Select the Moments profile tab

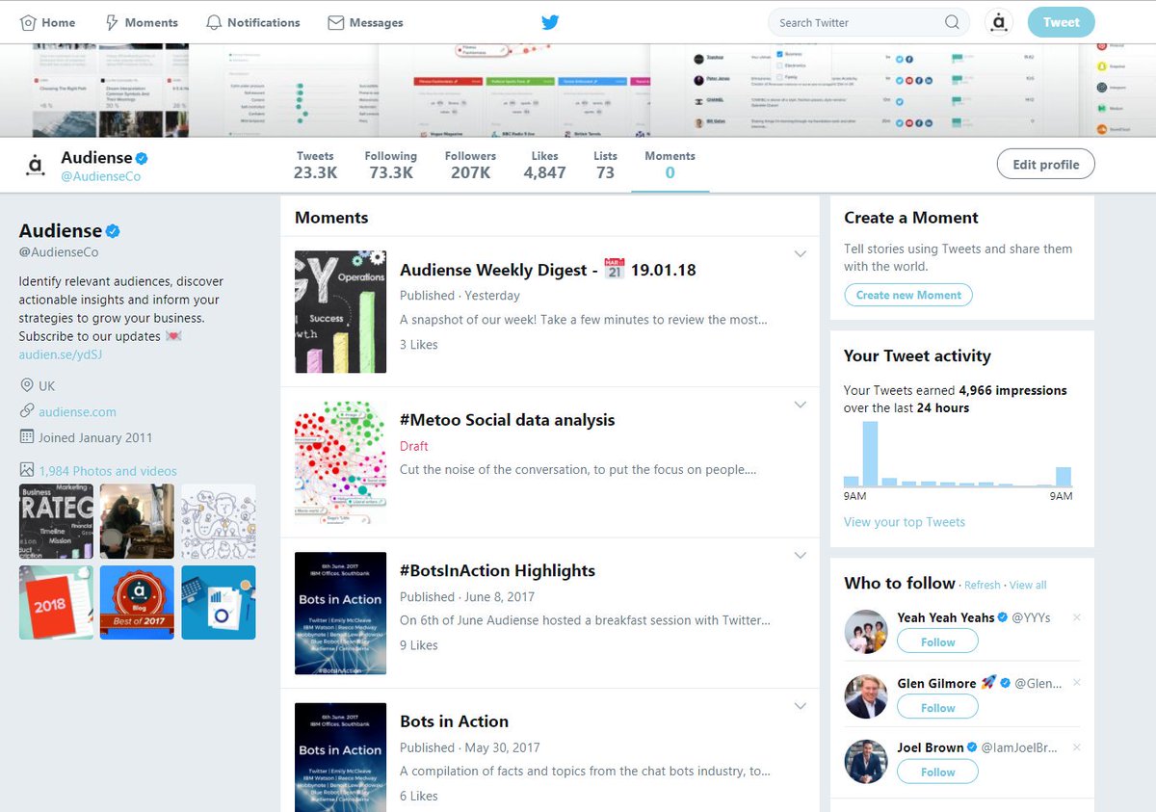coord(670,165)
